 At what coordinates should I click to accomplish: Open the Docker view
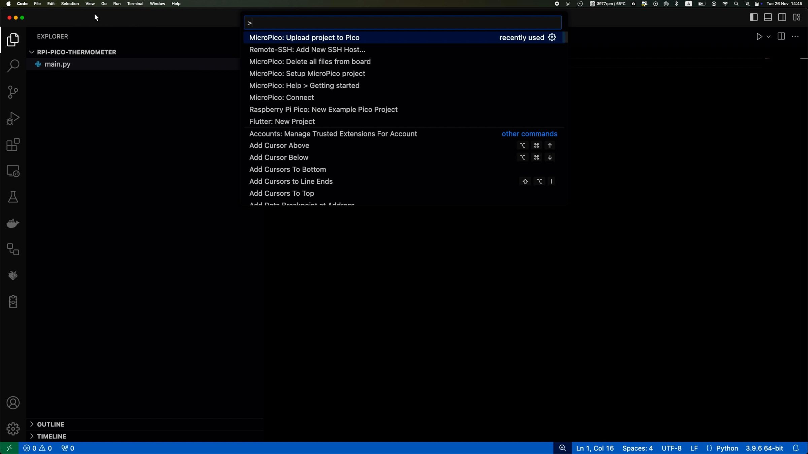tap(13, 223)
